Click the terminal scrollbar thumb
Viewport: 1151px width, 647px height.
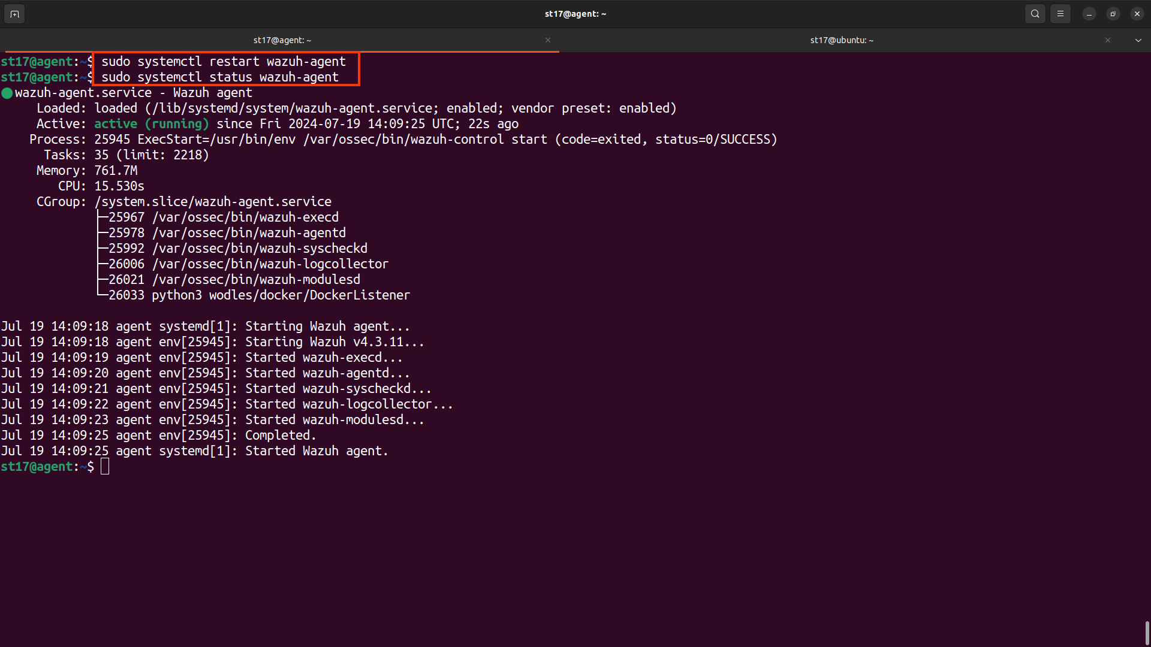point(1147,633)
